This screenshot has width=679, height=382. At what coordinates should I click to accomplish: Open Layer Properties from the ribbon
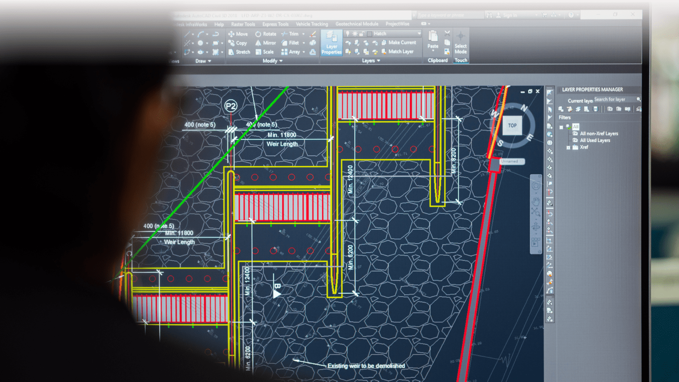(331, 43)
